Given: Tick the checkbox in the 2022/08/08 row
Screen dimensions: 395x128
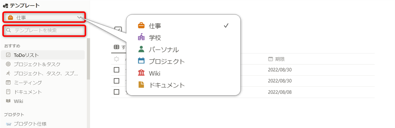Looking at the screenshot, I should click(x=116, y=92).
